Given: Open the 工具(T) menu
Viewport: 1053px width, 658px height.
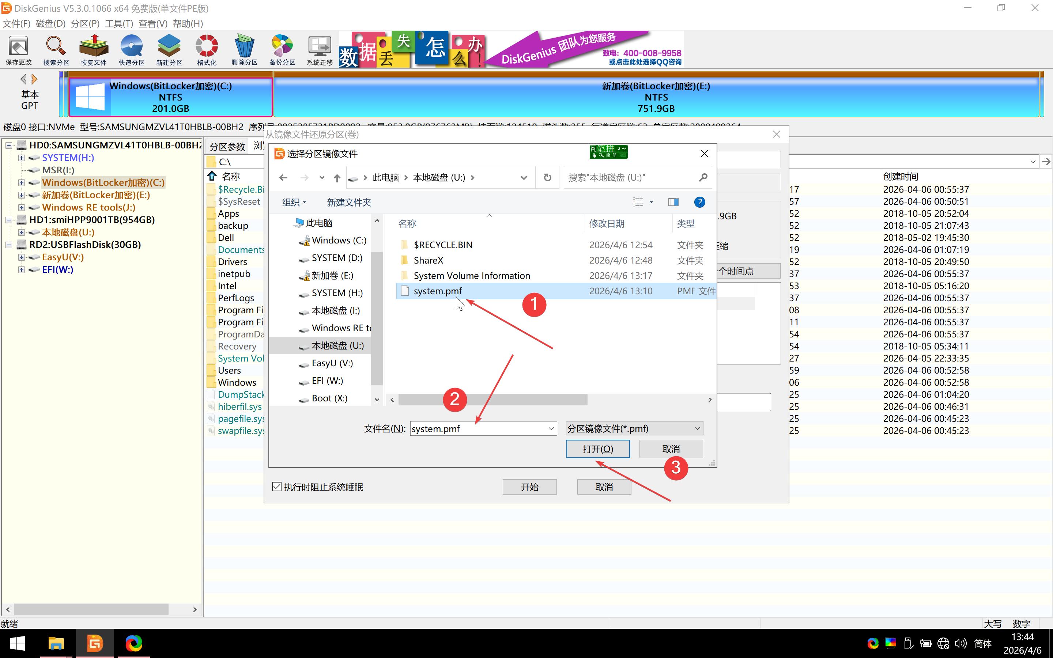Looking at the screenshot, I should tap(118, 23).
